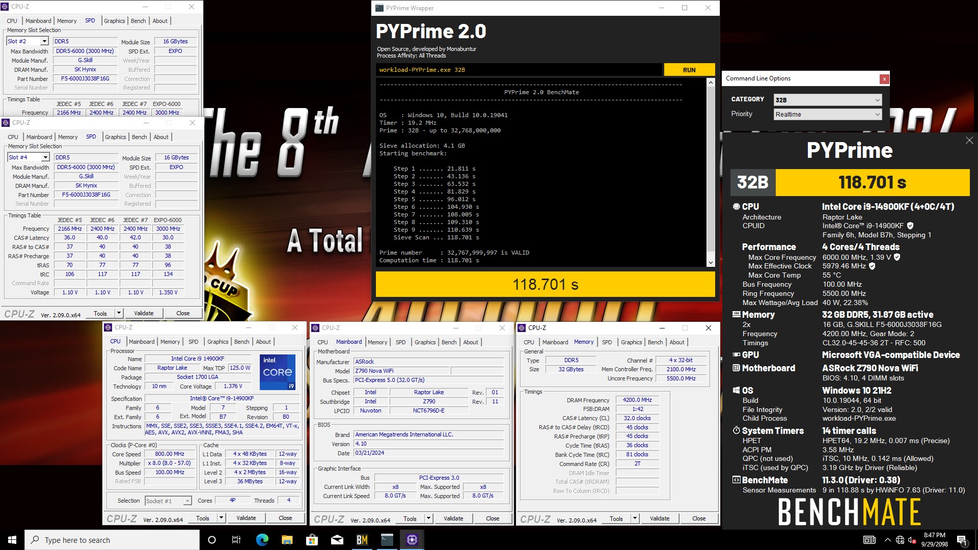Image resolution: width=978 pixels, height=550 pixels.
Task: Open Mail app from taskbar
Action: [337, 540]
